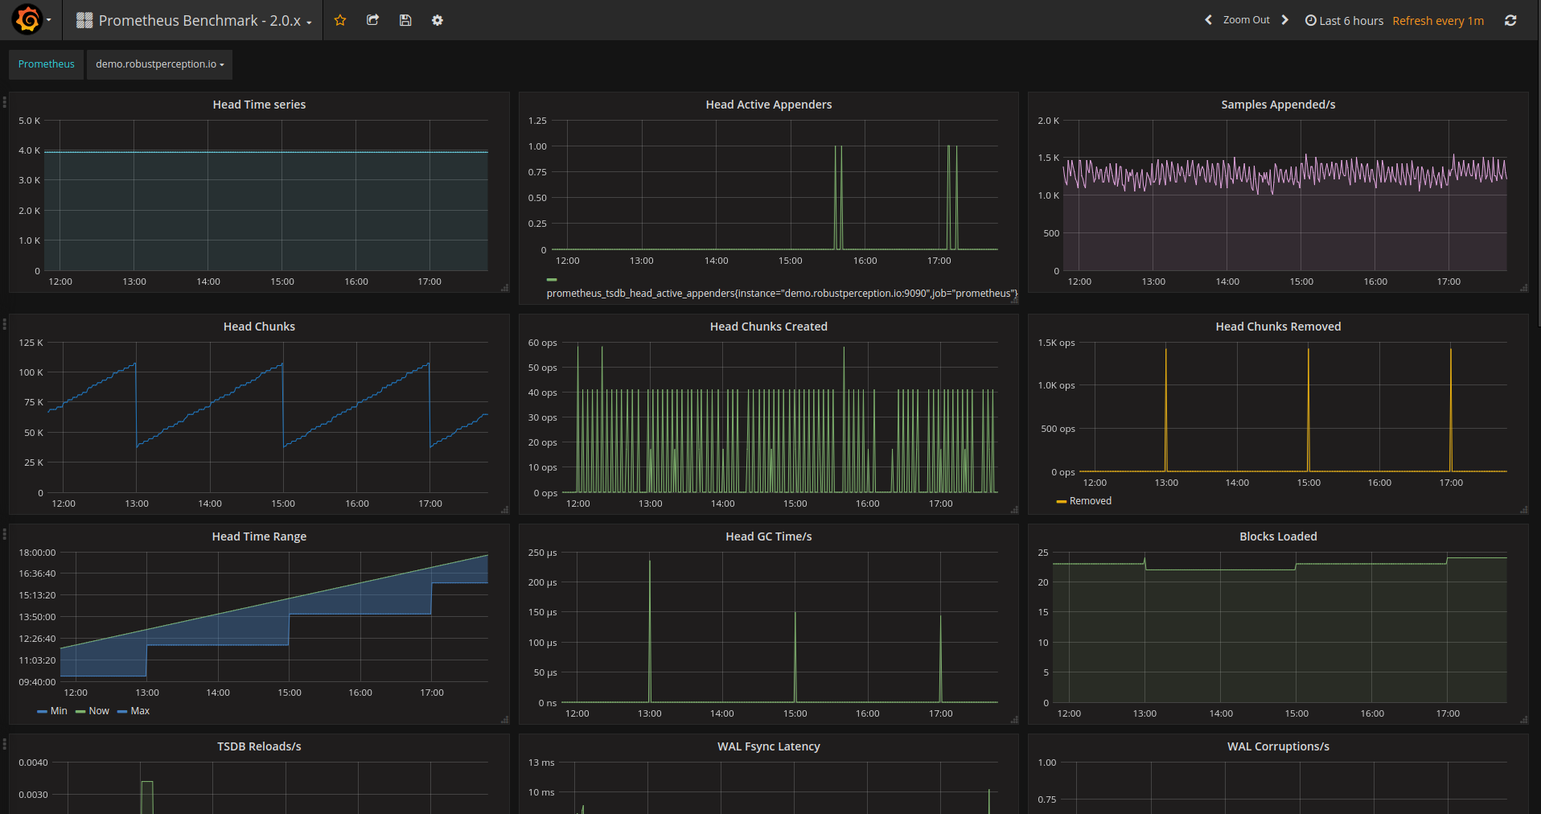Click the refresh dashboard icon
This screenshot has height=814, width=1541.
pos(1510,20)
